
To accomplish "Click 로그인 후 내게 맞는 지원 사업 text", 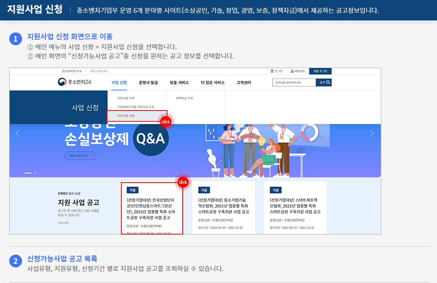I will pyautogui.click(x=79, y=213).
